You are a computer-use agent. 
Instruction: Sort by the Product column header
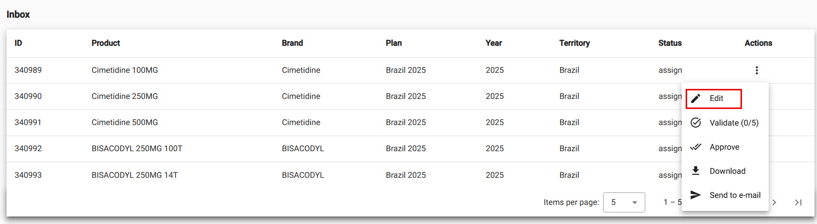point(106,43)
